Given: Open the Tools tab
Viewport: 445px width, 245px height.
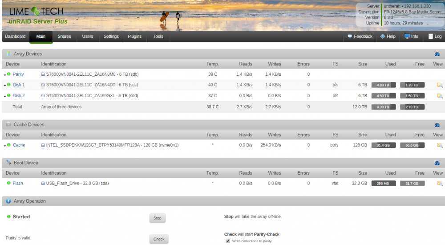Looking at the screenshot, I should coord(158,37).
